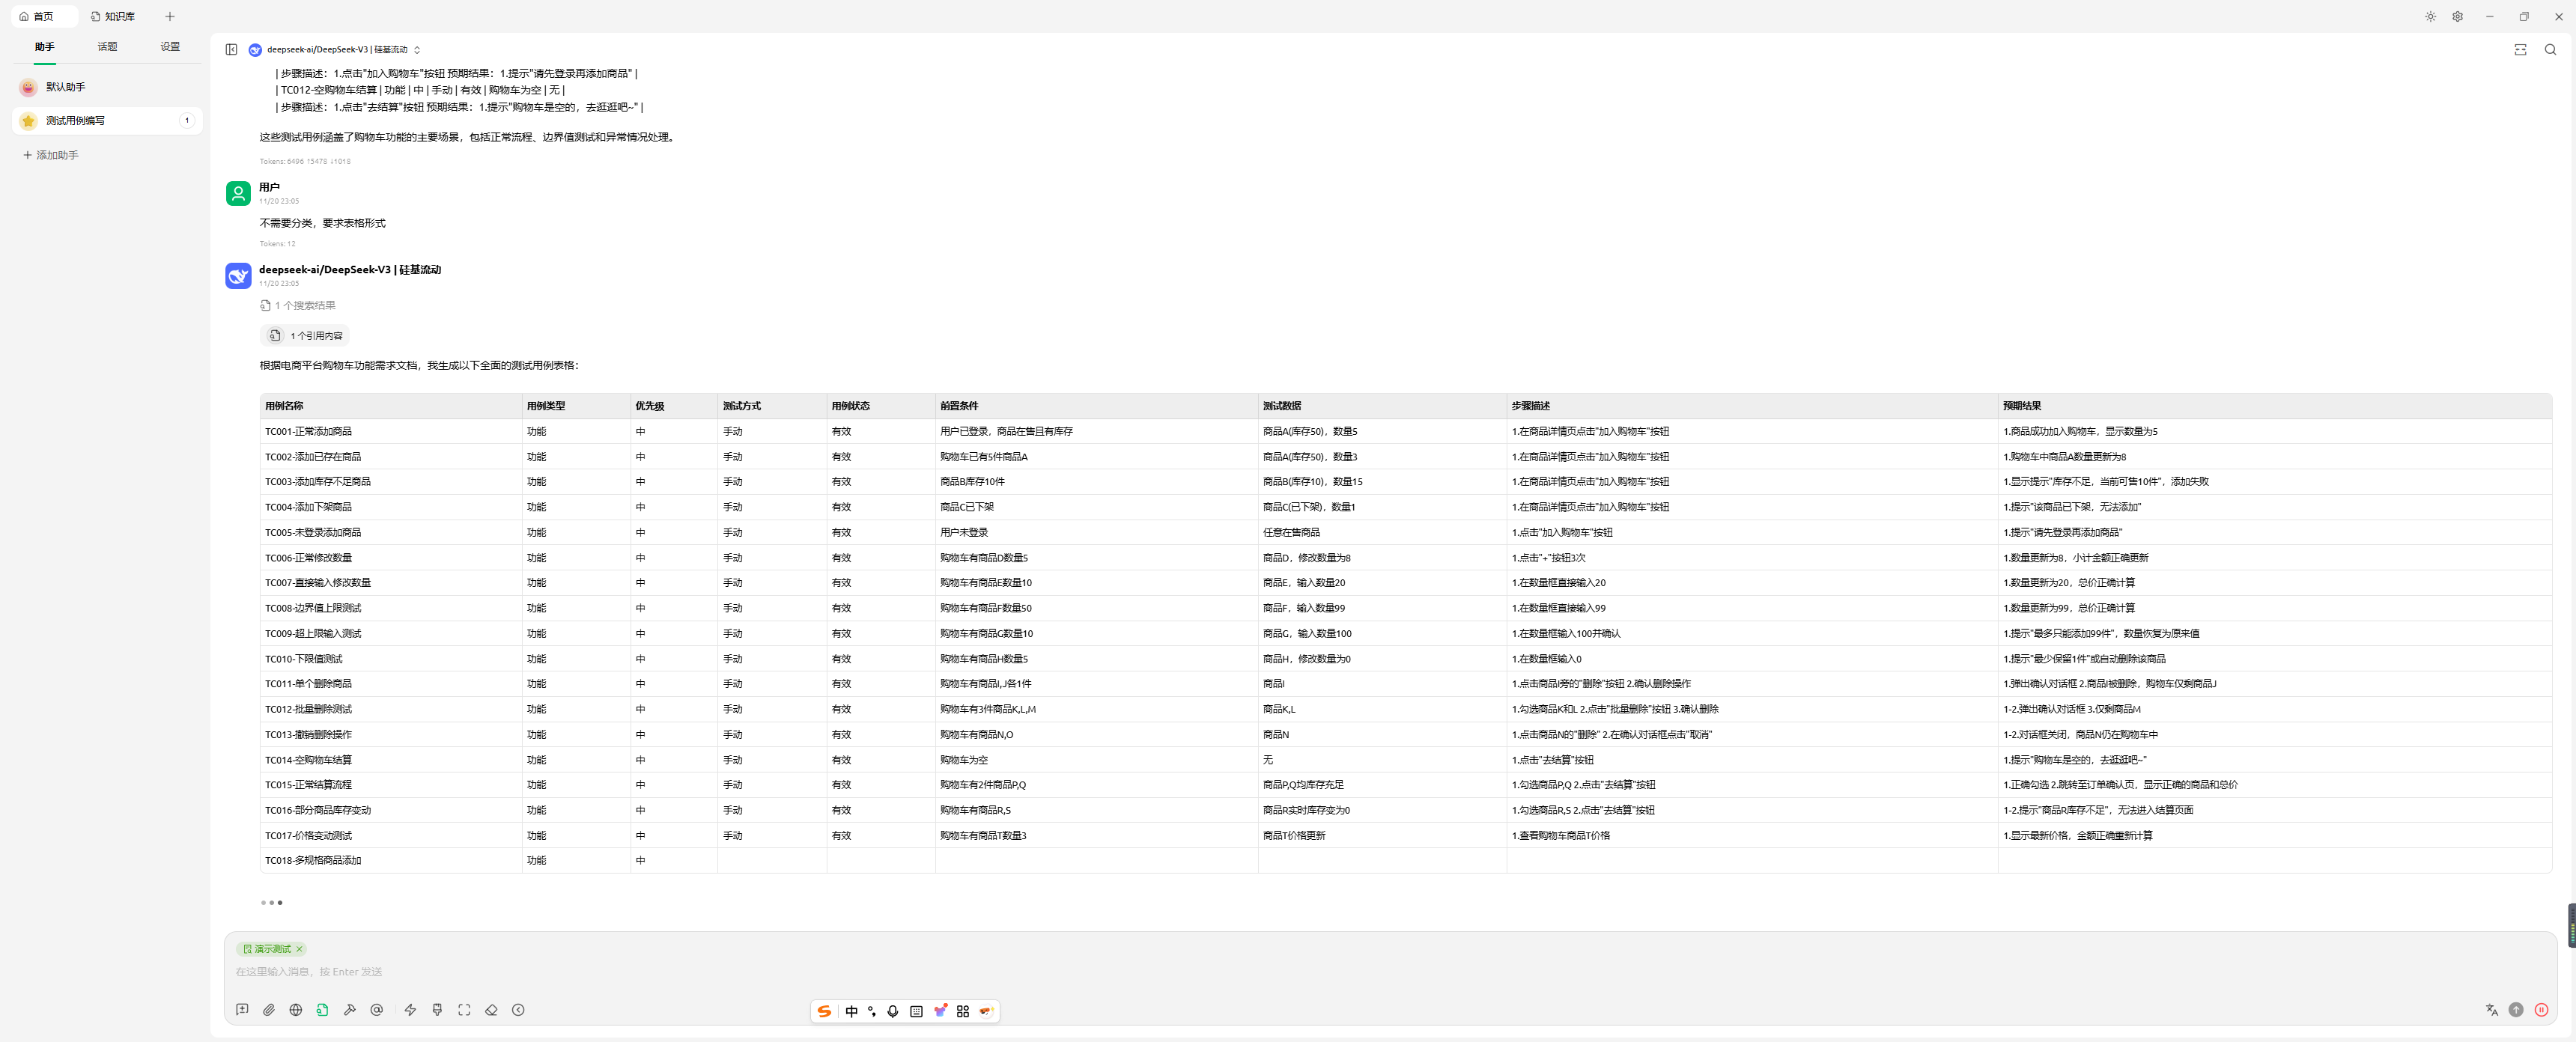Toggle the green knowledge base icon
This screenshot has width=2576, height=1042.
click(322, 1010)
